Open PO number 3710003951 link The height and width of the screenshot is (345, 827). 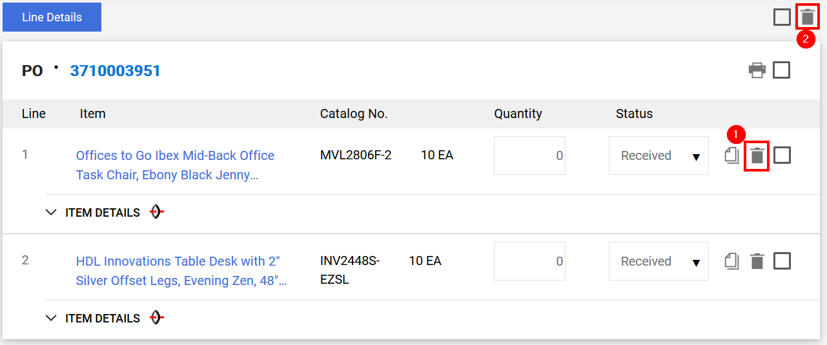coord(115,71)
